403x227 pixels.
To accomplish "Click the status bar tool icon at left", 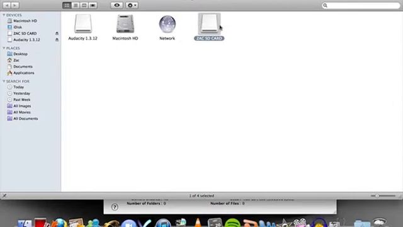I will [4, 195].
